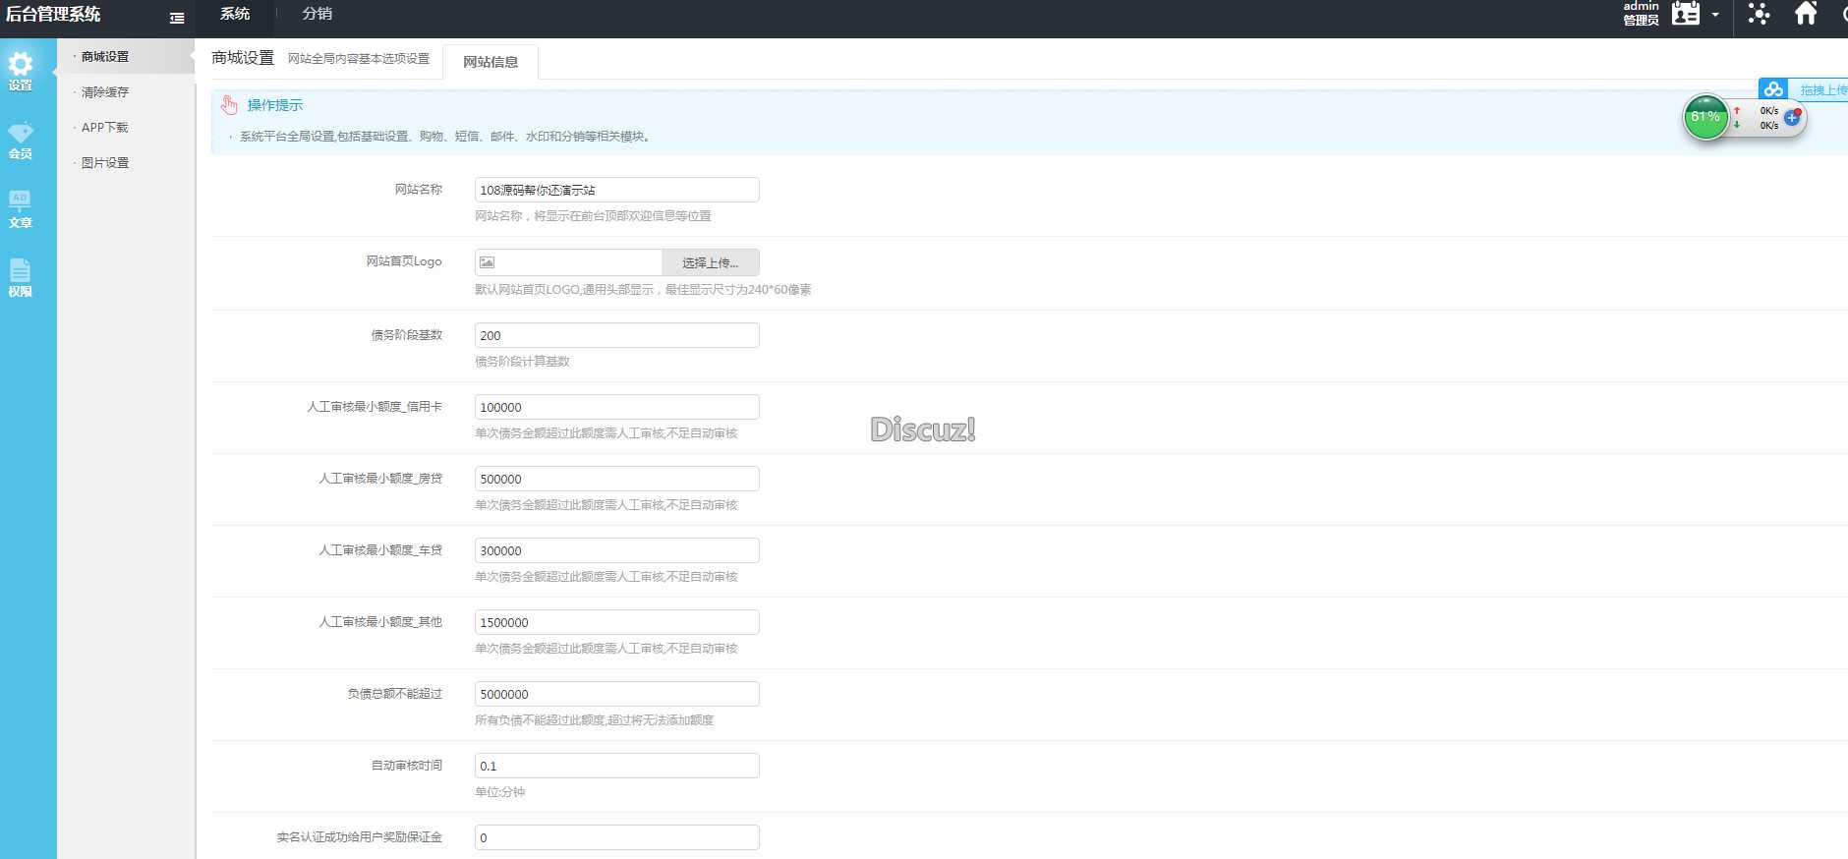Click the blue plus button on the speed widget

point(1792,117)
